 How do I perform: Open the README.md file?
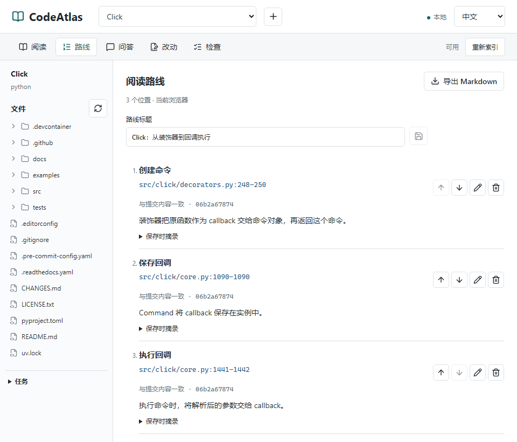point(39,337)
